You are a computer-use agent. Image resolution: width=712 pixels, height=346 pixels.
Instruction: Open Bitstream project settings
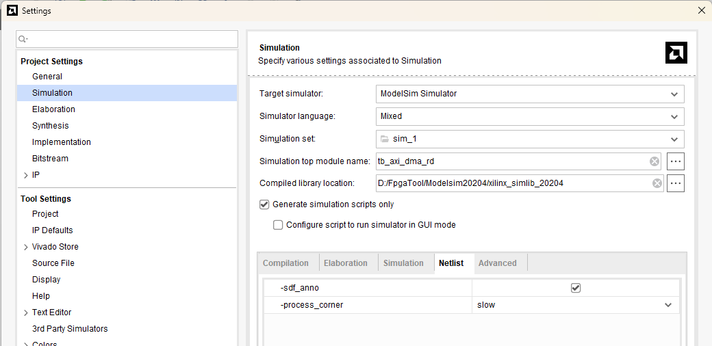[50, 158]
